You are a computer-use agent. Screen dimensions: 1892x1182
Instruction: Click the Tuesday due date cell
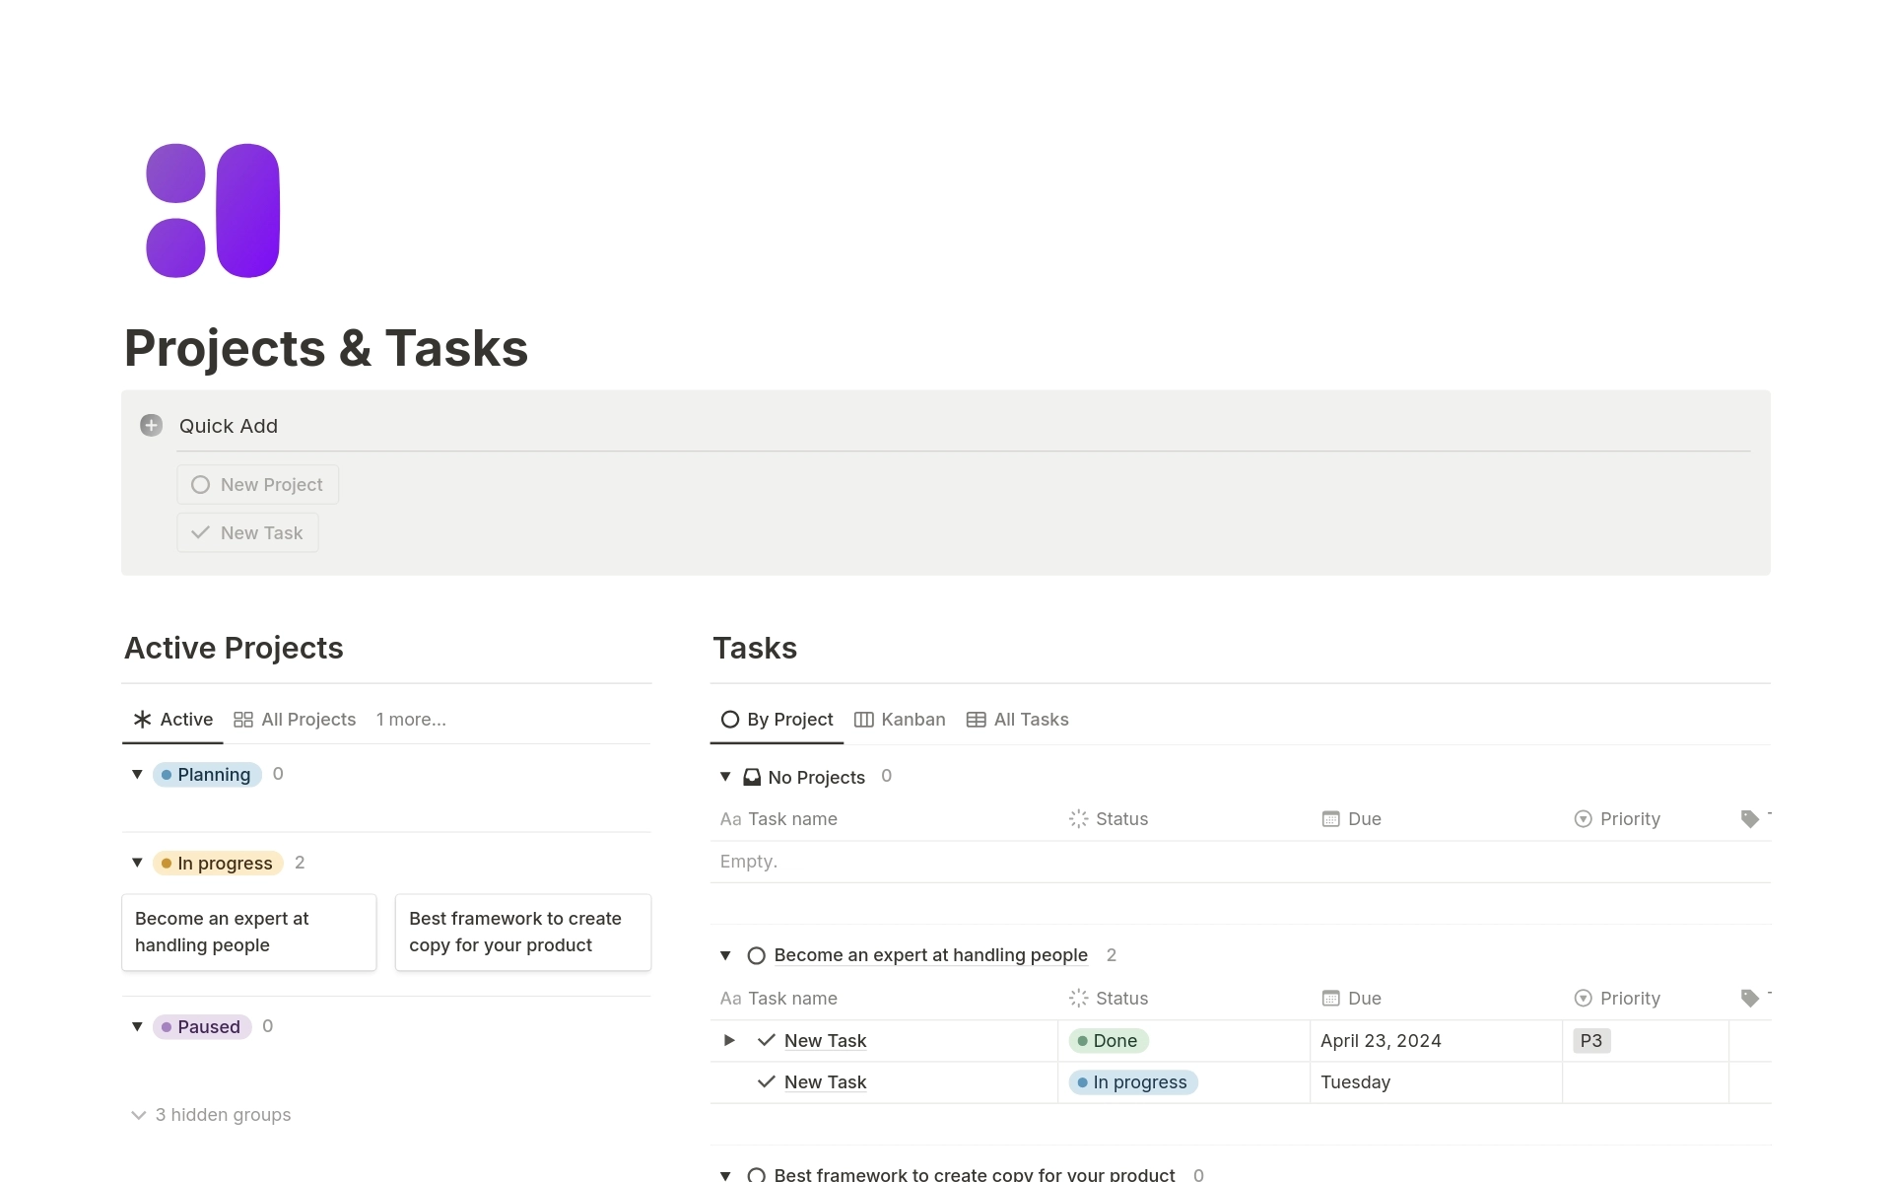click(x=1436, y=1082)
